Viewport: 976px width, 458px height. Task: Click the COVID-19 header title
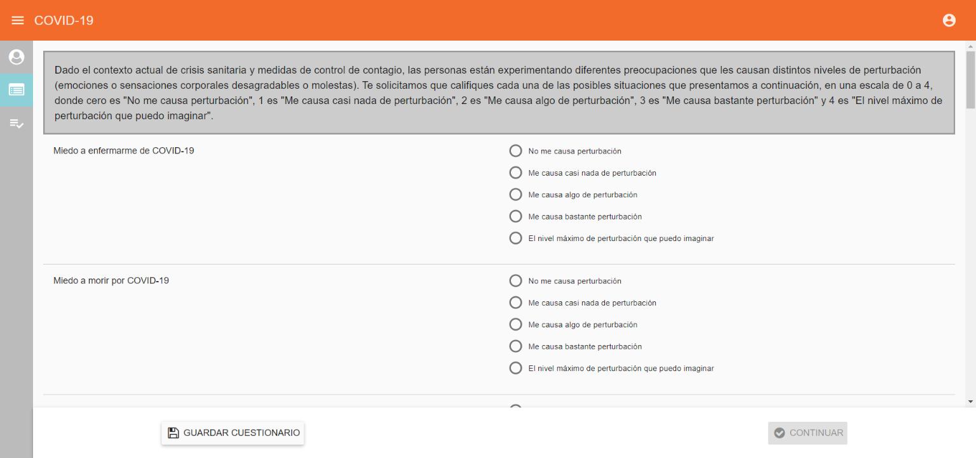coord(64,20)
